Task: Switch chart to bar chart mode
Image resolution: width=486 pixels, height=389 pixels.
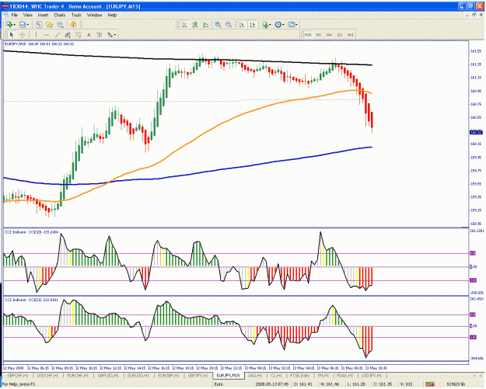Action: 184,24
